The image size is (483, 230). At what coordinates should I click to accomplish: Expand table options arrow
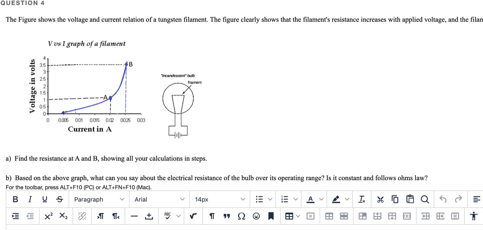(x=298, y=216)
